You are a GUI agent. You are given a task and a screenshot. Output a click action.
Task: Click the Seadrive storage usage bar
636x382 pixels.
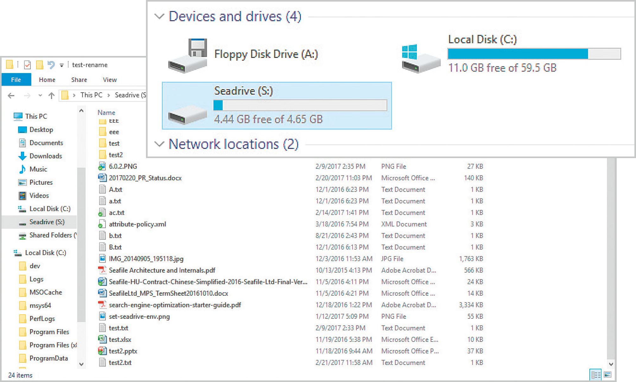(300, 105)
